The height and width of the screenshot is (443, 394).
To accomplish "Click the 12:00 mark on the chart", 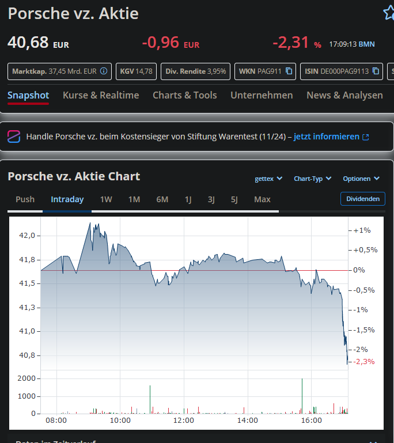I will [184, 421].
